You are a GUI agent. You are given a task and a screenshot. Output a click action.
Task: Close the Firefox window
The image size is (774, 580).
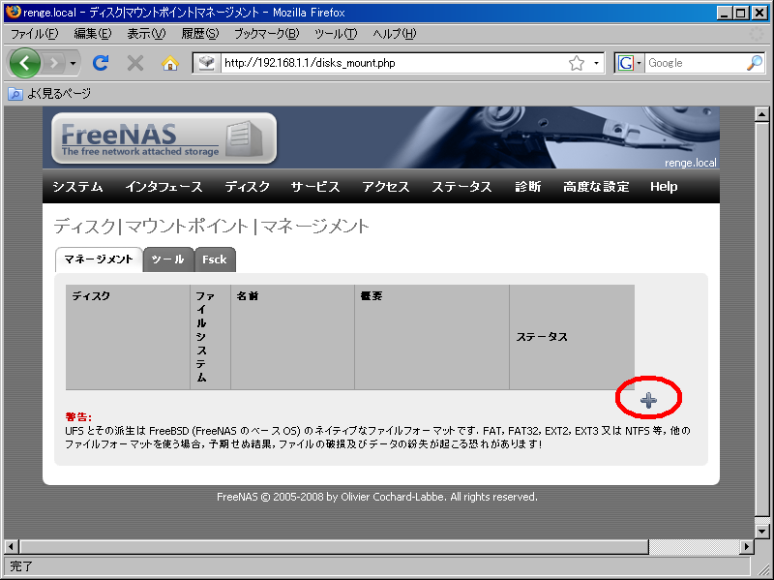tap(759, 13)
